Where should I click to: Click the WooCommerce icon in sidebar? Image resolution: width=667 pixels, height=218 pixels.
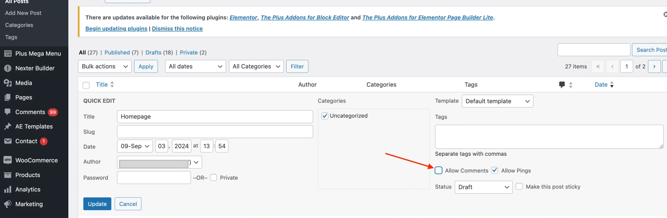pyautogui.click(x=8, y=160)
